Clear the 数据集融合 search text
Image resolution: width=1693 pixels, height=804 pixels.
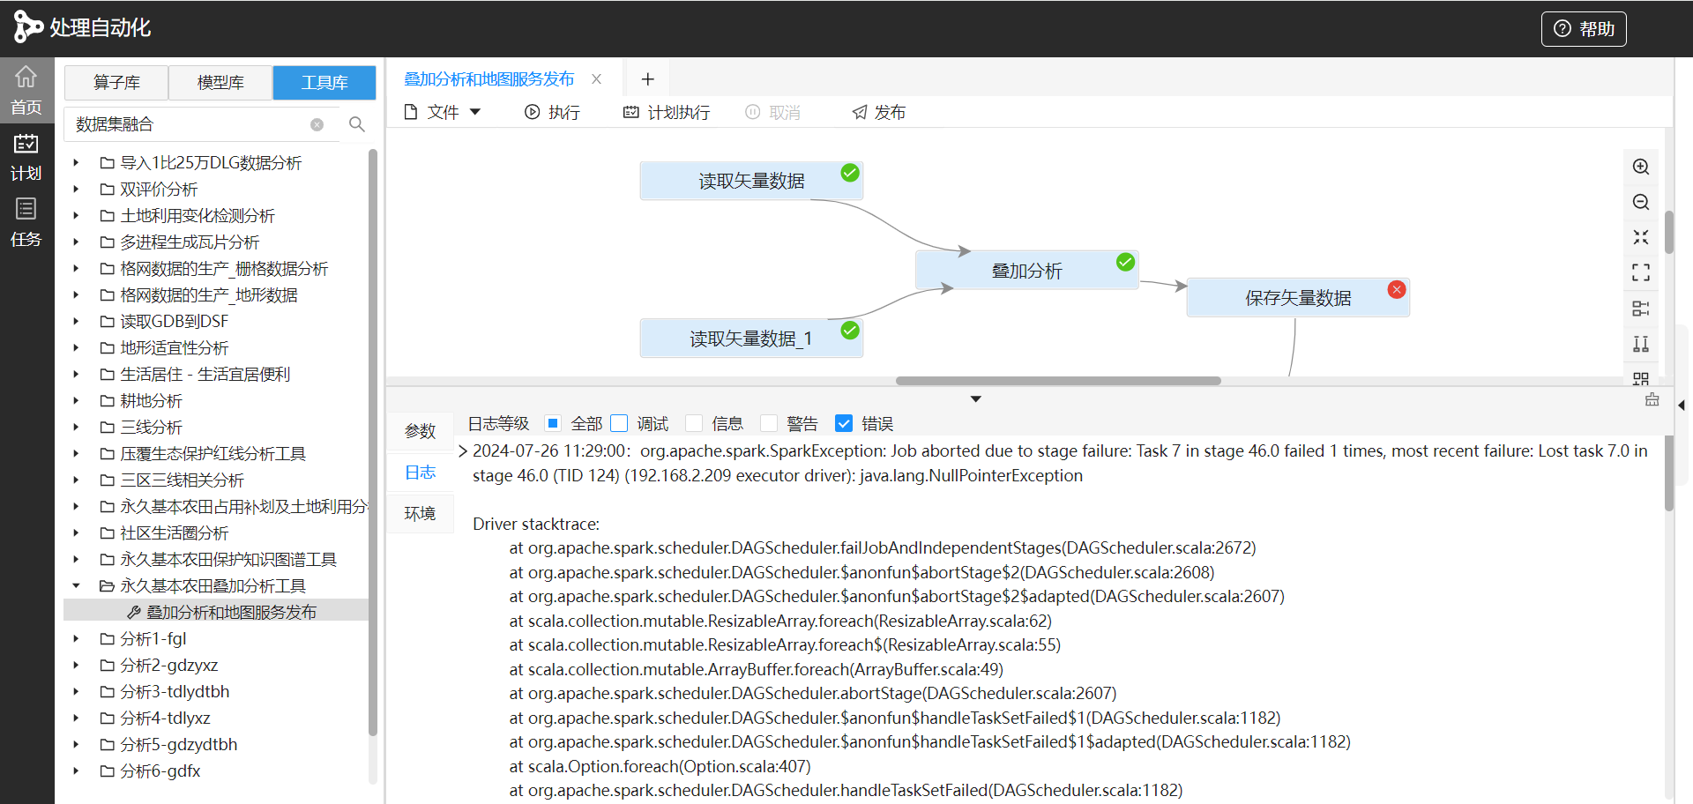[317, 124]
